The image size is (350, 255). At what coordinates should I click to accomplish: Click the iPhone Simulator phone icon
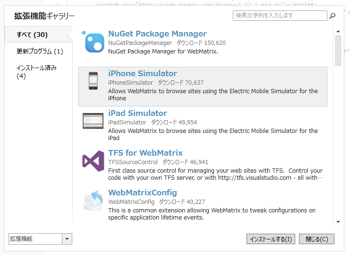click(94, 81)
